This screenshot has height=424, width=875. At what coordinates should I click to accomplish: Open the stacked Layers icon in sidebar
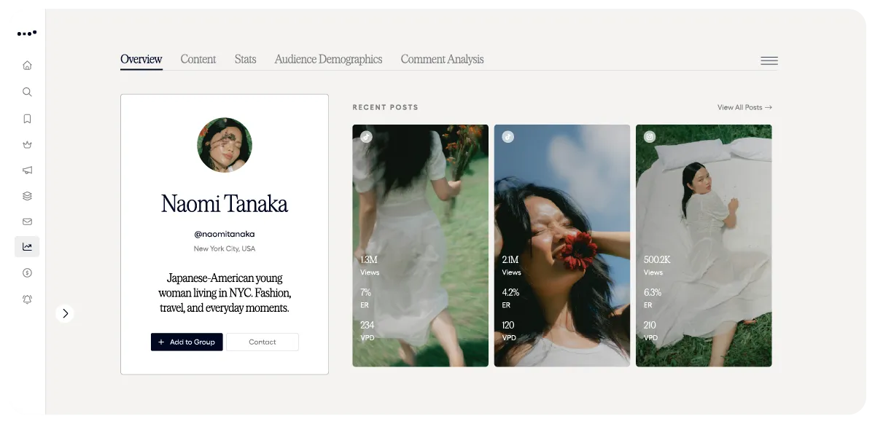click(27, 195)
